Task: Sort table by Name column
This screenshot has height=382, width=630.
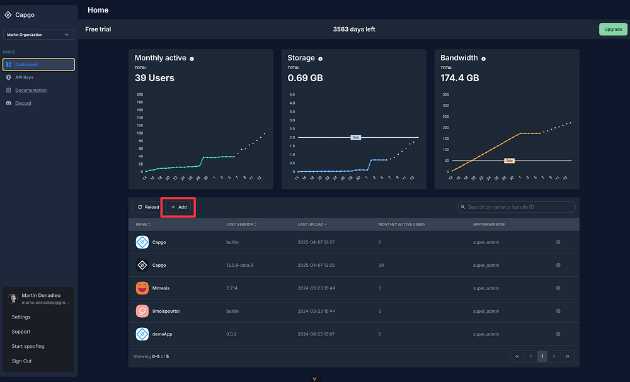Action: [143, 224]
